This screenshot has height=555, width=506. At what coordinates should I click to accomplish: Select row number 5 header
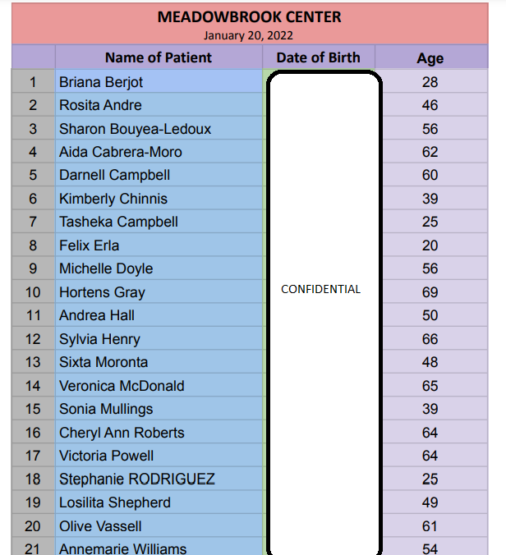point(33,175)
